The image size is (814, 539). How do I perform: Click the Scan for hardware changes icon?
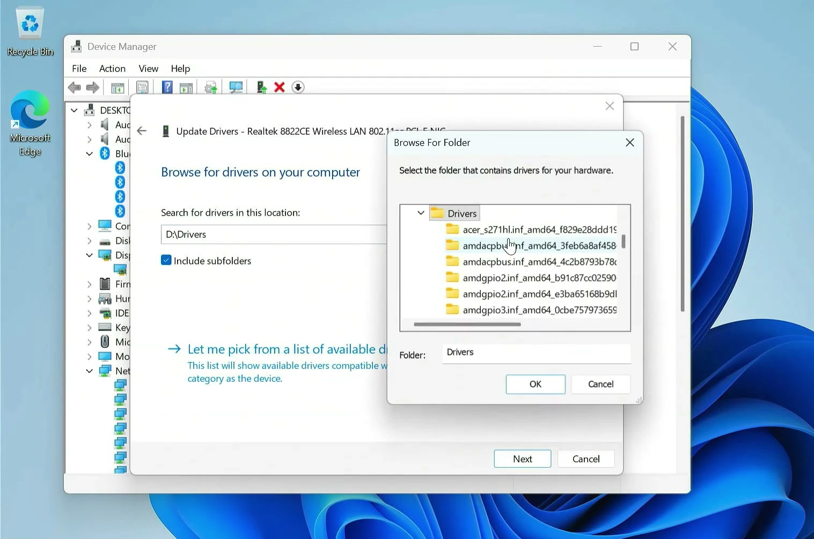click(x=236, y=87)
